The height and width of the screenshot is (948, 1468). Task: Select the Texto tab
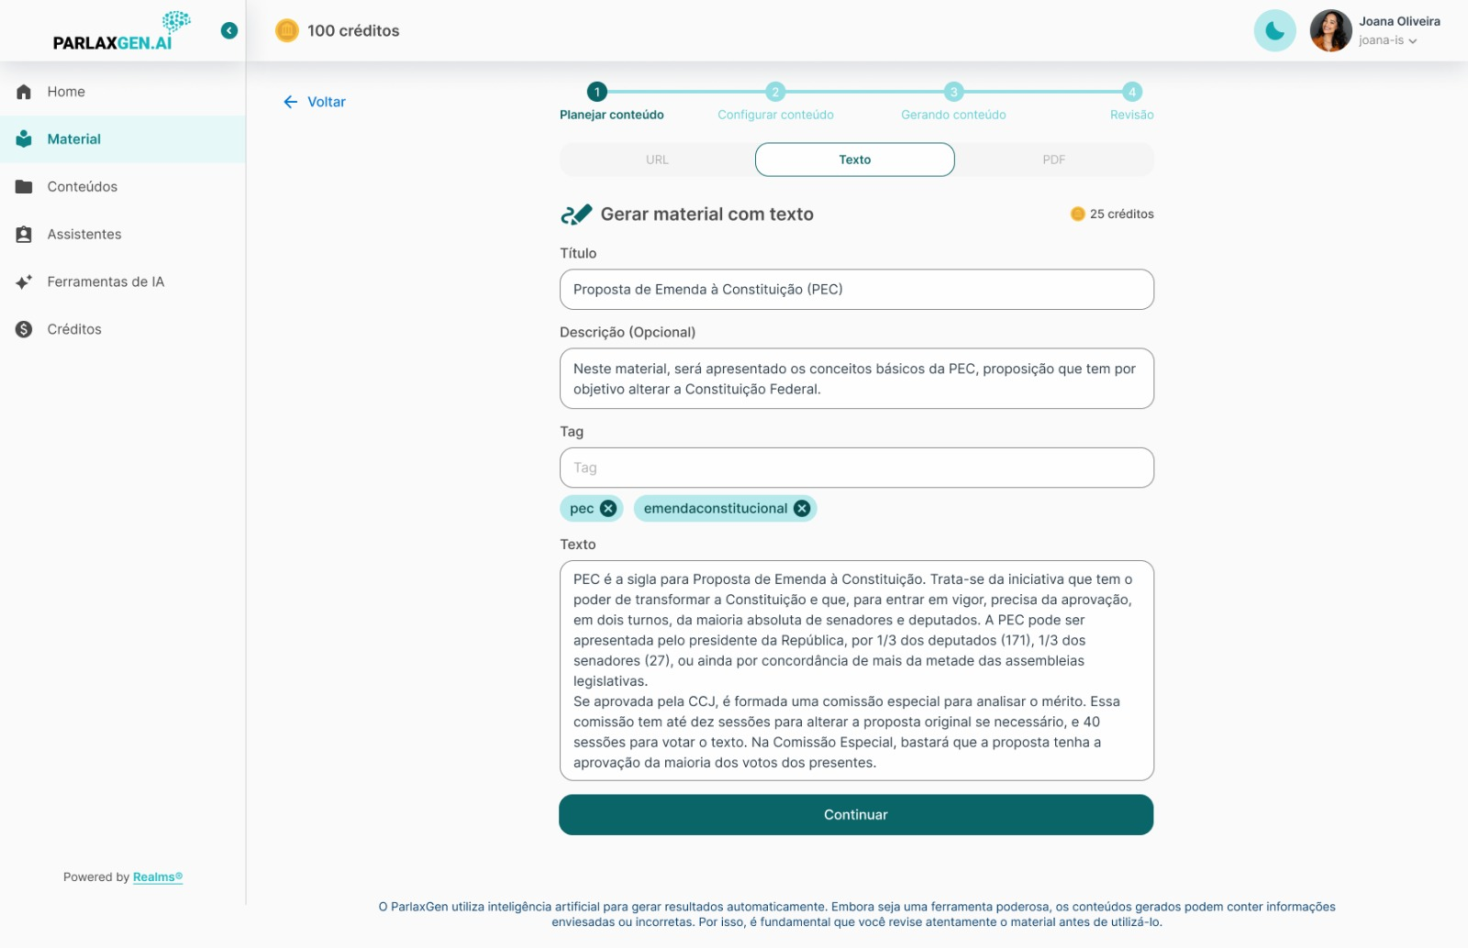click(855, 160)
